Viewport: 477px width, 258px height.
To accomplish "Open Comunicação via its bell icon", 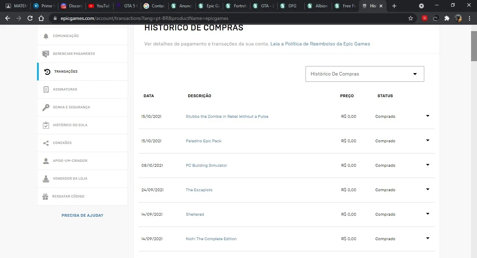I will pos(46,36).
